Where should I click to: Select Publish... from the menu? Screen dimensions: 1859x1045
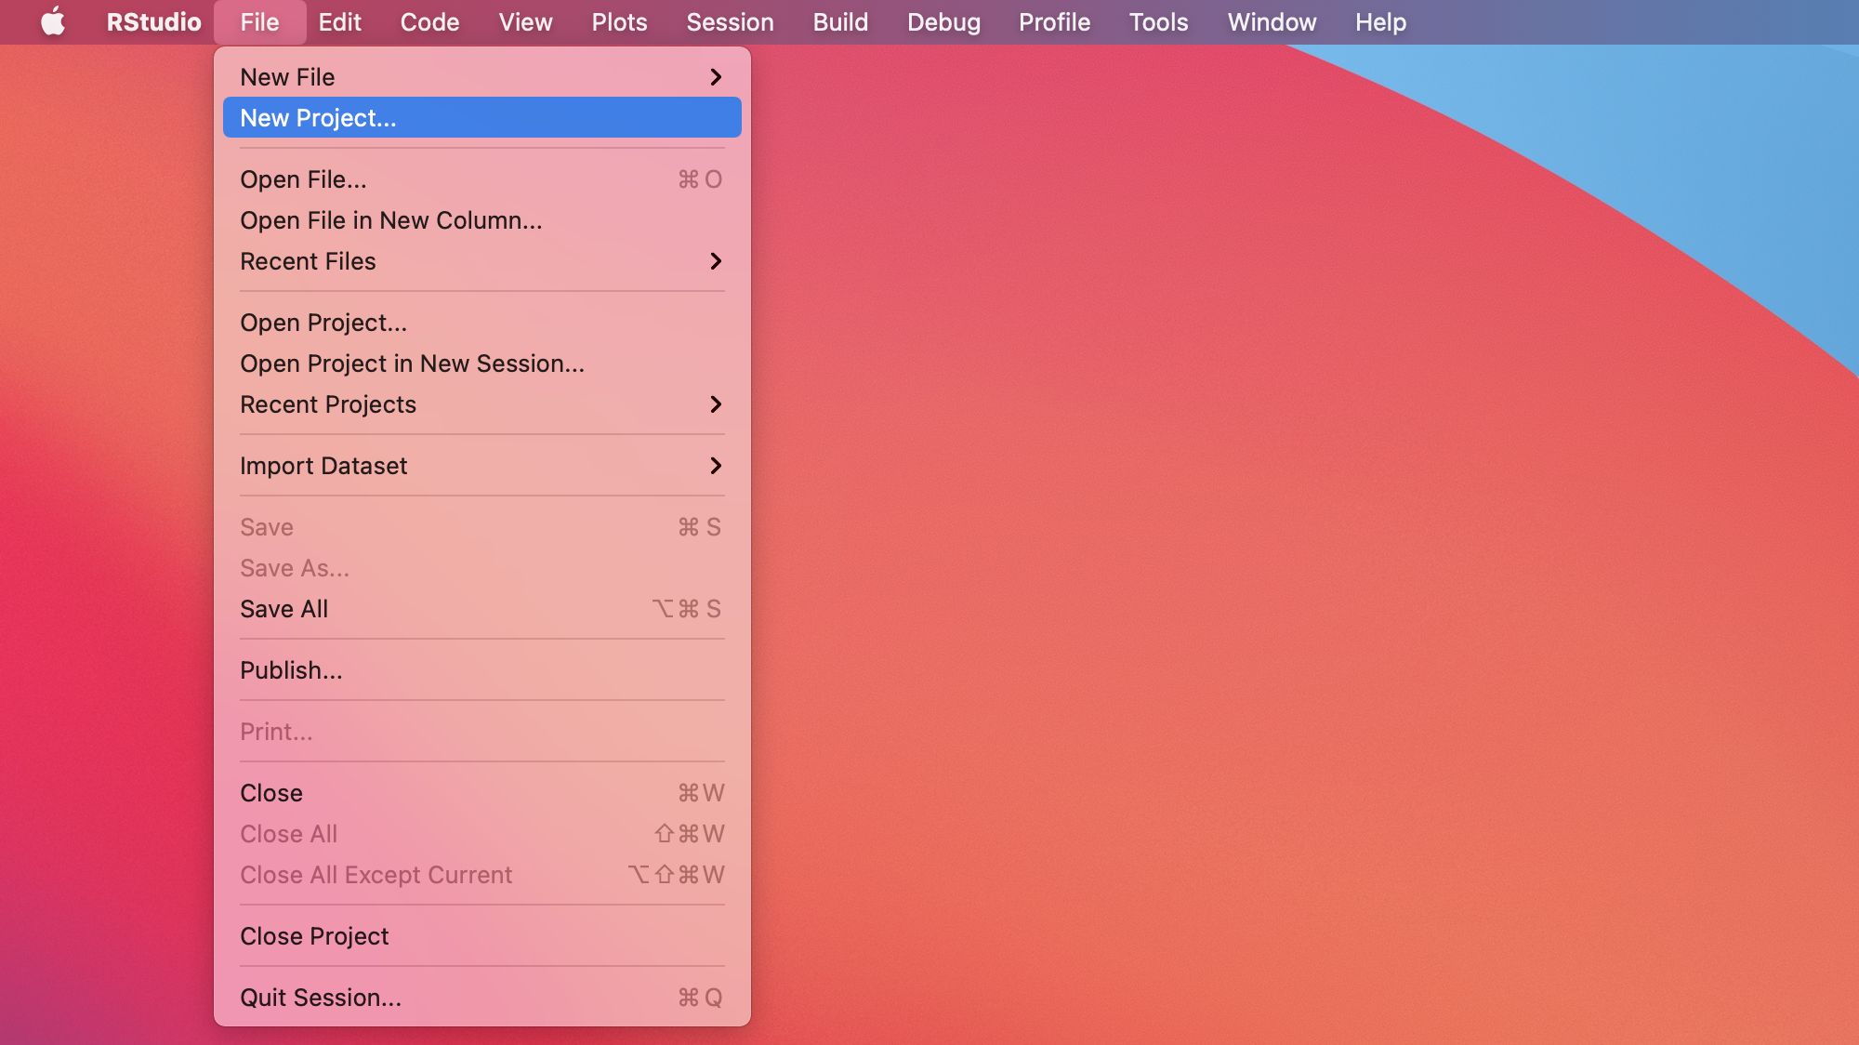point(291,670)
